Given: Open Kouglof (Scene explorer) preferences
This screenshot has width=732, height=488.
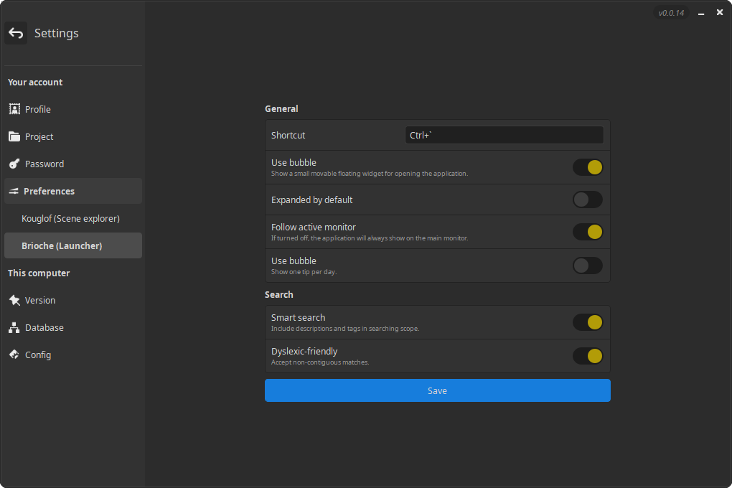Looking at the screenshot, I should pos(70,218).
